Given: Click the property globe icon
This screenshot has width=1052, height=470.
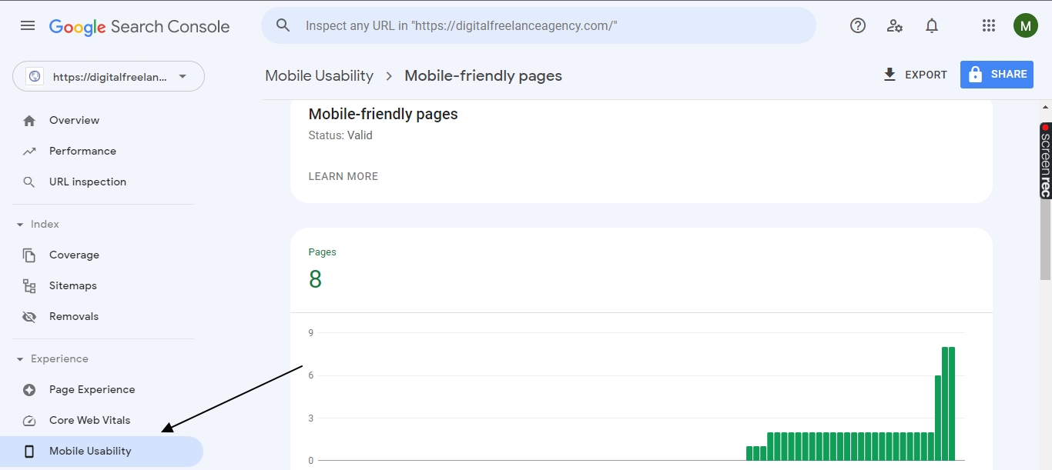Looking at the screenshot, I should pyautogui.click(x=34, y=76).
